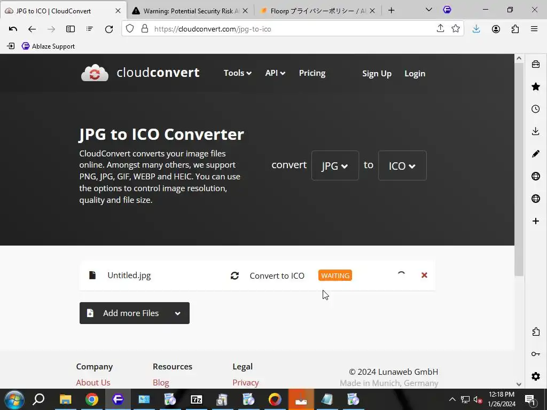Open sidebar downloads panel
Image resolution: width=547 pixels, height=410 pixels.
tap(536, 131)
